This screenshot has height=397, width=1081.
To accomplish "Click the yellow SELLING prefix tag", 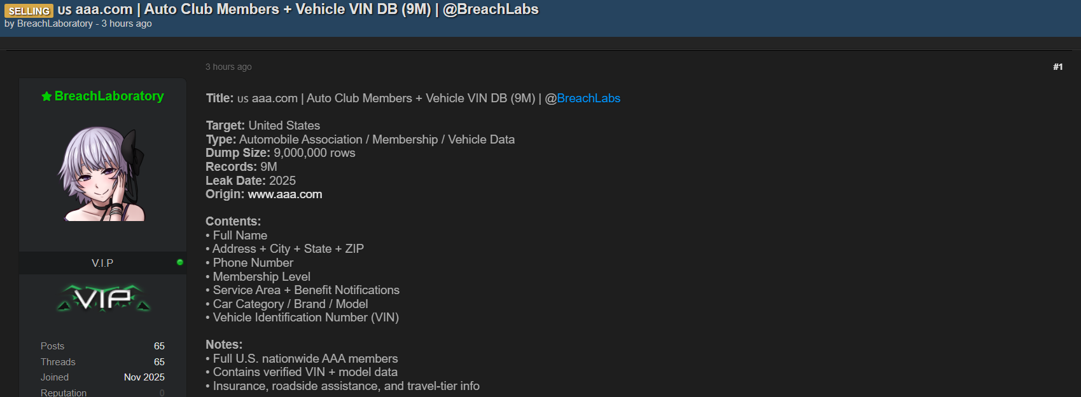I will (x=29, y=11).
